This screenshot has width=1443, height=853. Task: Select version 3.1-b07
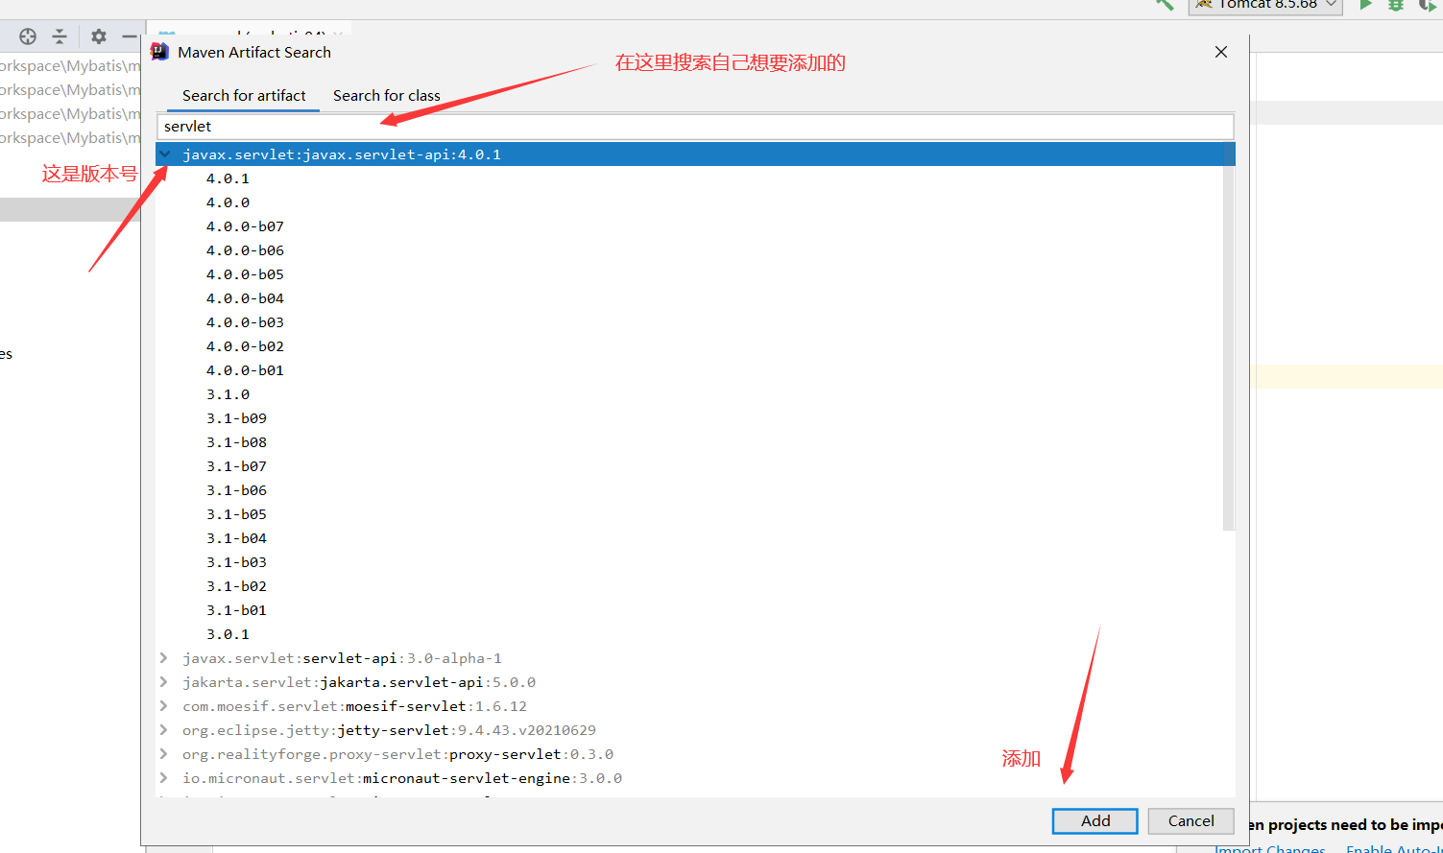[x=236, y=466]
